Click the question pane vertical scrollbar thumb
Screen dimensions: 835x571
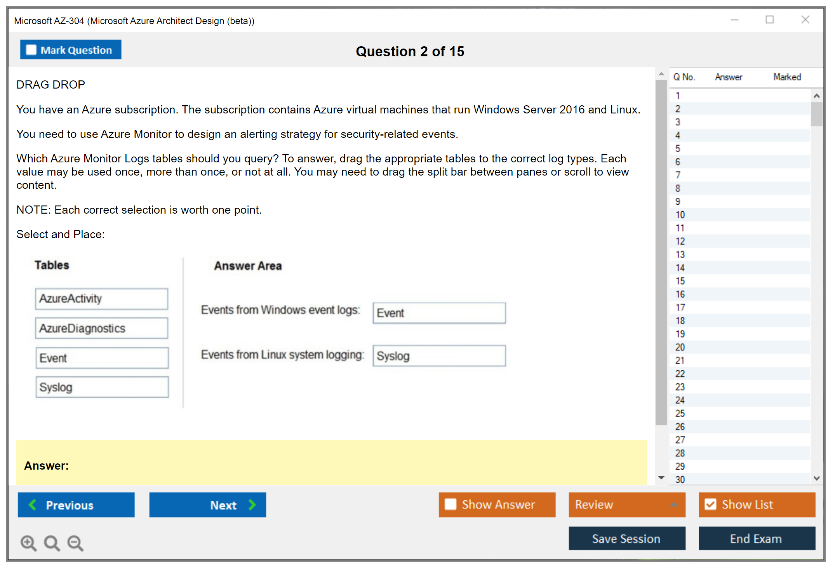pos(661,252)
